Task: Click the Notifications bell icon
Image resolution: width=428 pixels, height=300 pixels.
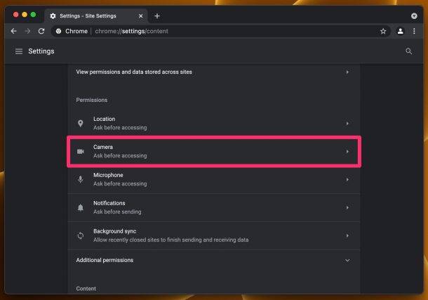Action: [81, 207]
